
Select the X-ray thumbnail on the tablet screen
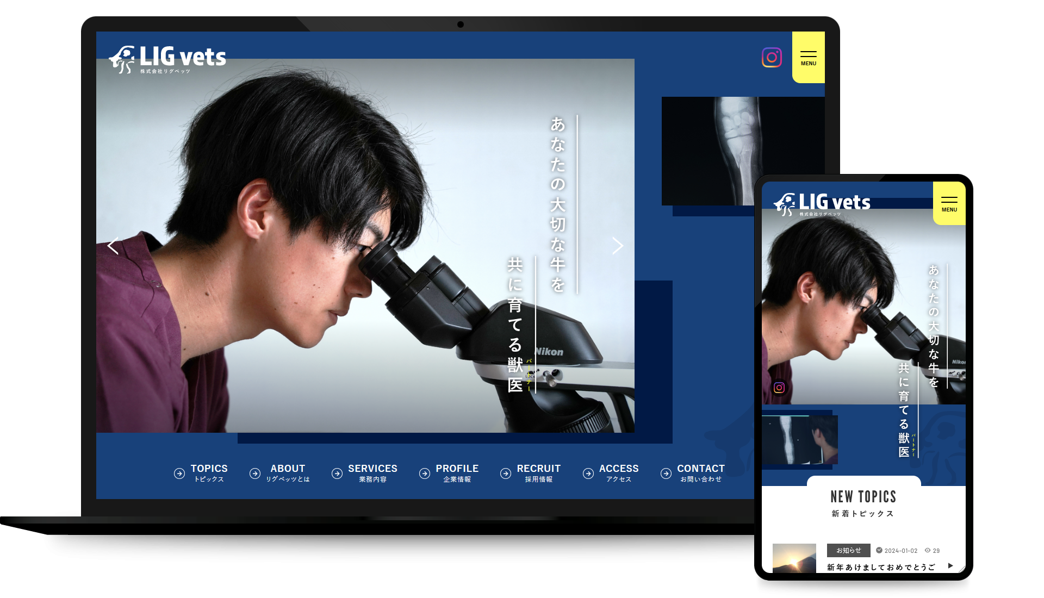click(x=800, y=440)
